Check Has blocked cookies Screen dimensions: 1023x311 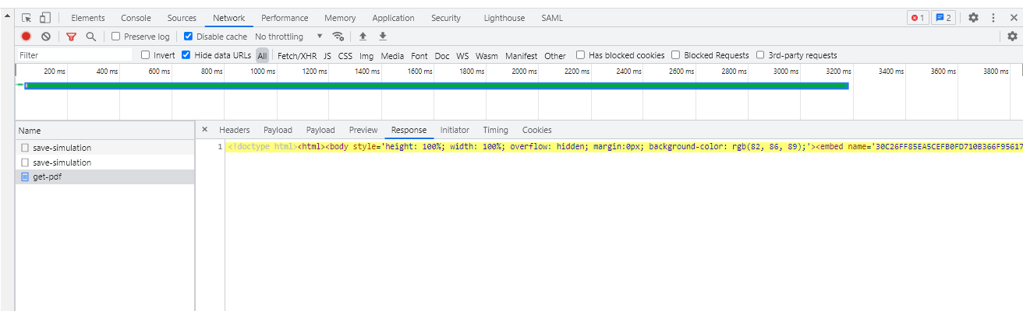(581, 55)
